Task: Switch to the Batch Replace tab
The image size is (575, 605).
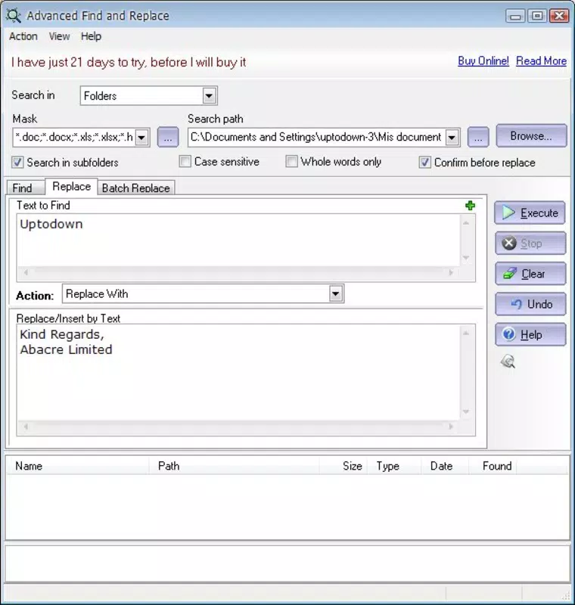Action: (x=136, y=188)
